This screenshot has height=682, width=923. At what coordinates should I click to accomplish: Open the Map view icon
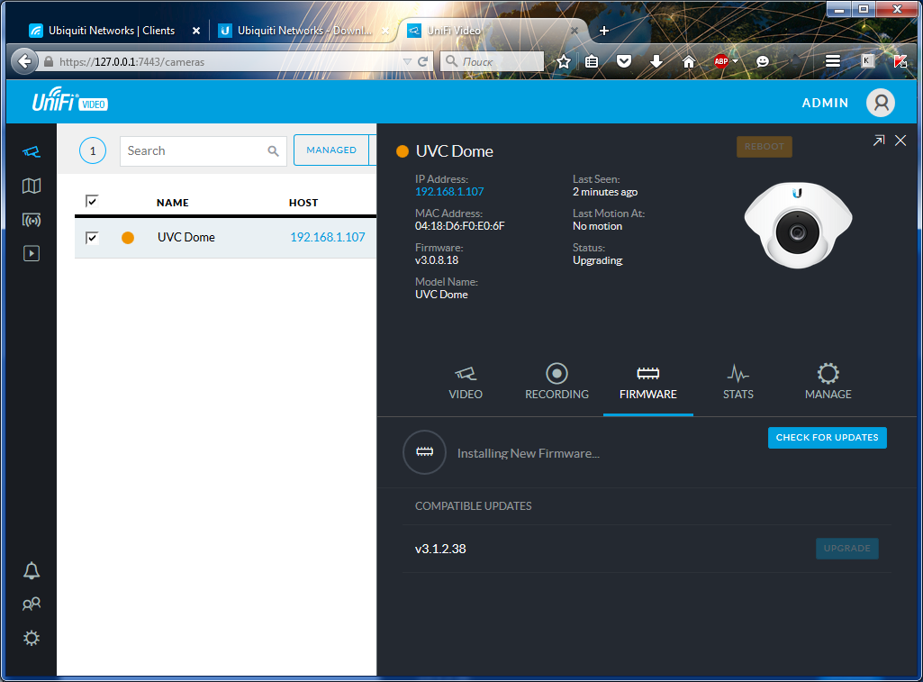(x=32, y=186)
